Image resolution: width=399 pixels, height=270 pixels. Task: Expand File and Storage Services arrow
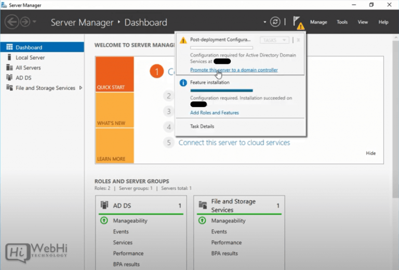(x=81, y=88)
